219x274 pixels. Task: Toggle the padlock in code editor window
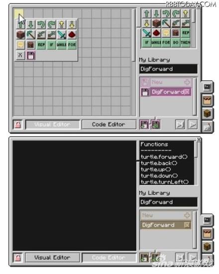click(18, 258)
